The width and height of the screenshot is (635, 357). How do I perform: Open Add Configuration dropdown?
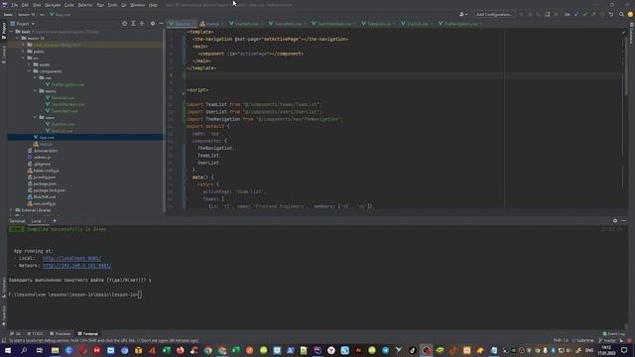(x=494, y=15)
